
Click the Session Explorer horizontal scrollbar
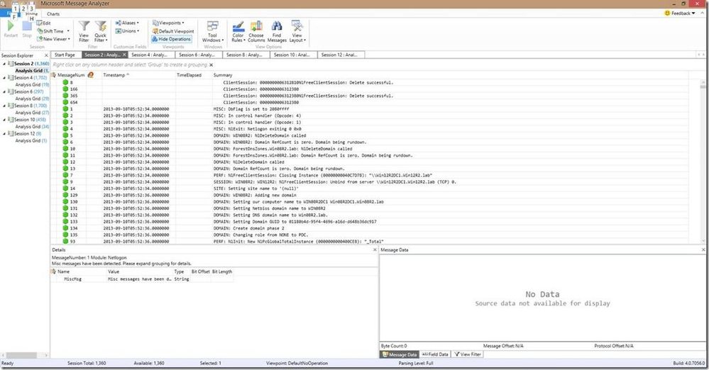click(x=24, y=356)
